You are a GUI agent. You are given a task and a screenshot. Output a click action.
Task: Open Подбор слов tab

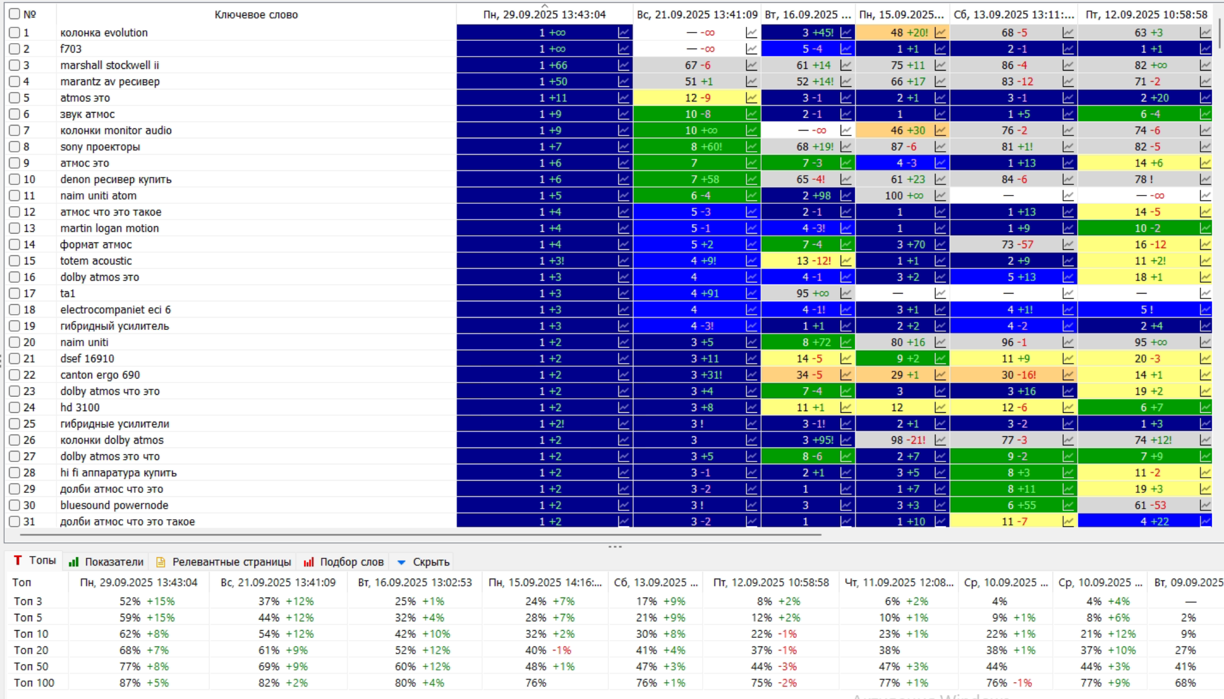pos(344,562)
